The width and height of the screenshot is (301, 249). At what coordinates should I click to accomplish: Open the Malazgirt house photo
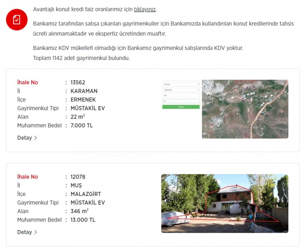(225, 203)
